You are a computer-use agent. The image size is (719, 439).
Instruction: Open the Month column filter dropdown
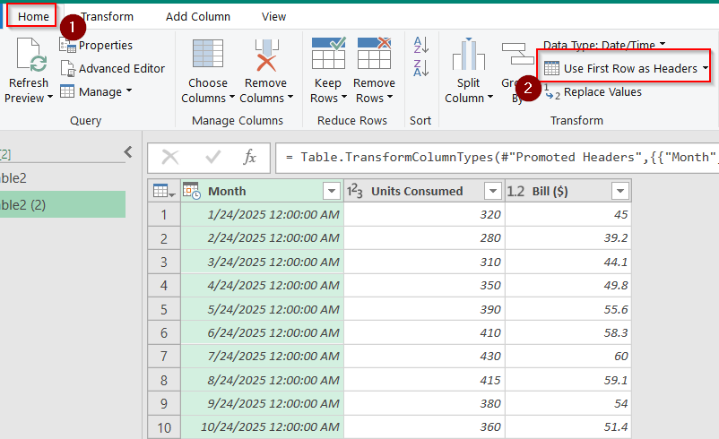331,191
